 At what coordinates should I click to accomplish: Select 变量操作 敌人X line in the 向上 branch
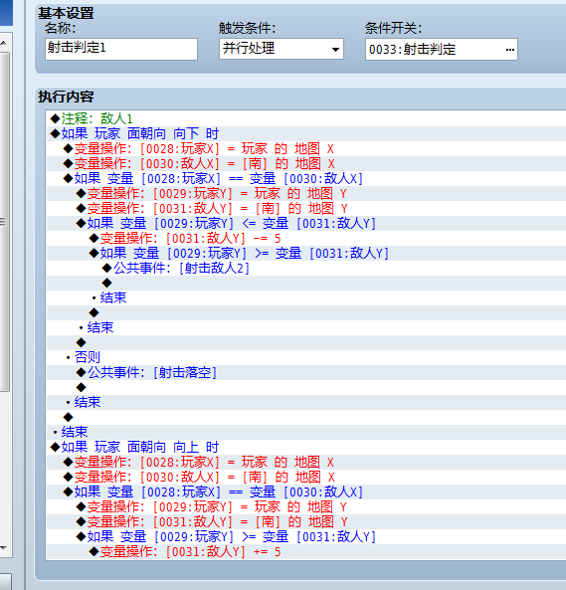[x=305, y=478]
